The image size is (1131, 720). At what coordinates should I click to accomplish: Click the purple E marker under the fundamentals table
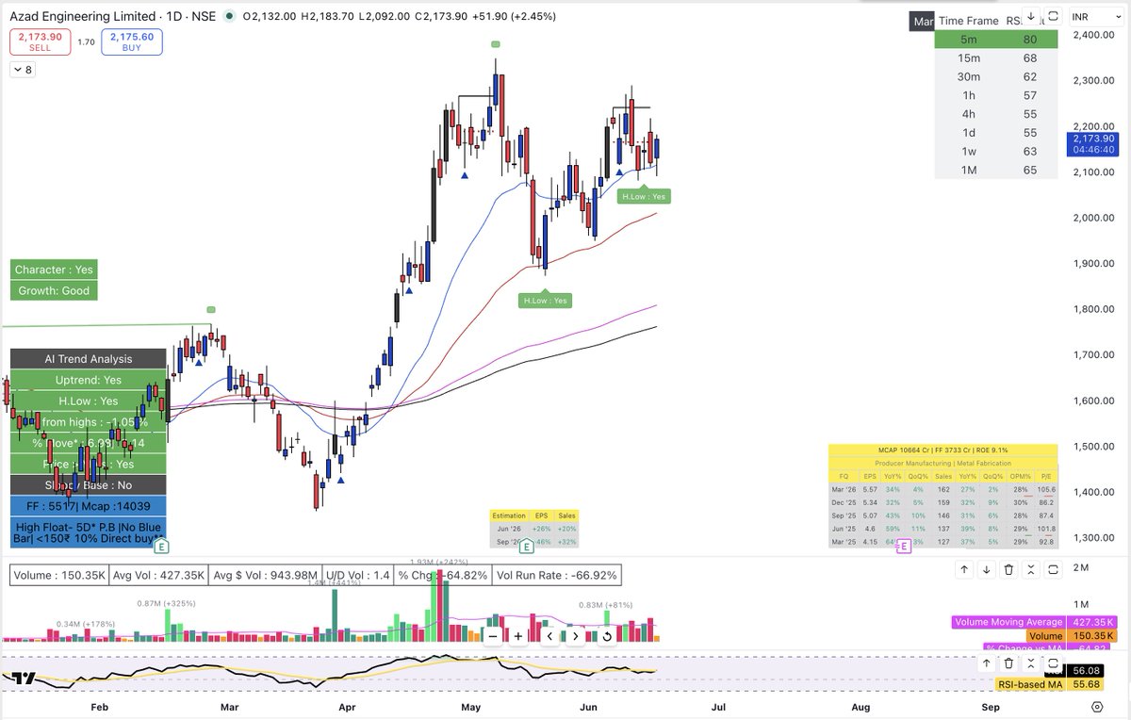(903, 546)
